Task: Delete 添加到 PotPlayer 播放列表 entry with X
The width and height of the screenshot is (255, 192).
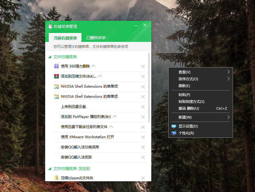Action: [x=143, y=117]
